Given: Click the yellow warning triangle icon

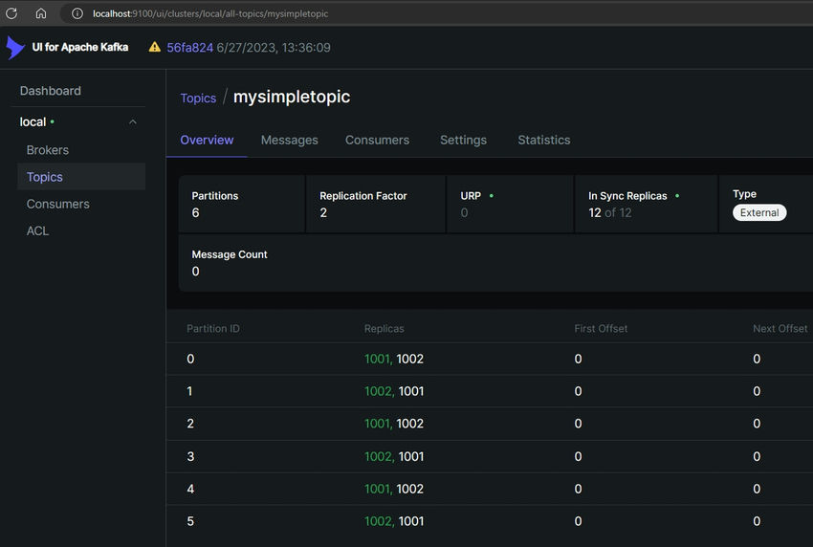Looking at the screenshot, I should click(155, 47).
